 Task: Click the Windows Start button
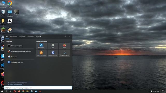pos(2,91)
